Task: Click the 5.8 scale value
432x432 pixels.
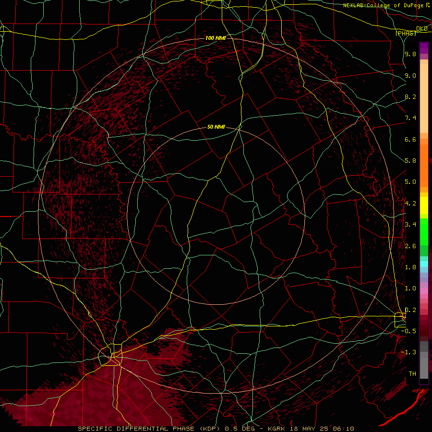Action: tap(410, 161)
